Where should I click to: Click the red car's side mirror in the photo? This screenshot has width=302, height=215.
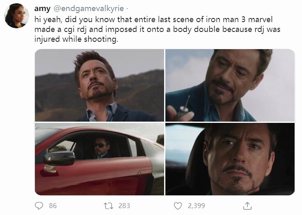(x=59, y=158)
